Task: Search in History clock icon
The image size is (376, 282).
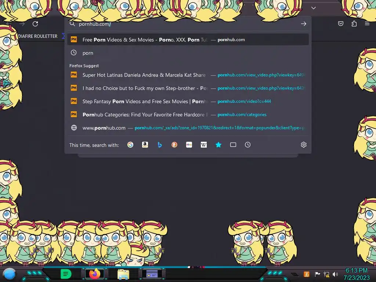Action: (248, 145)
